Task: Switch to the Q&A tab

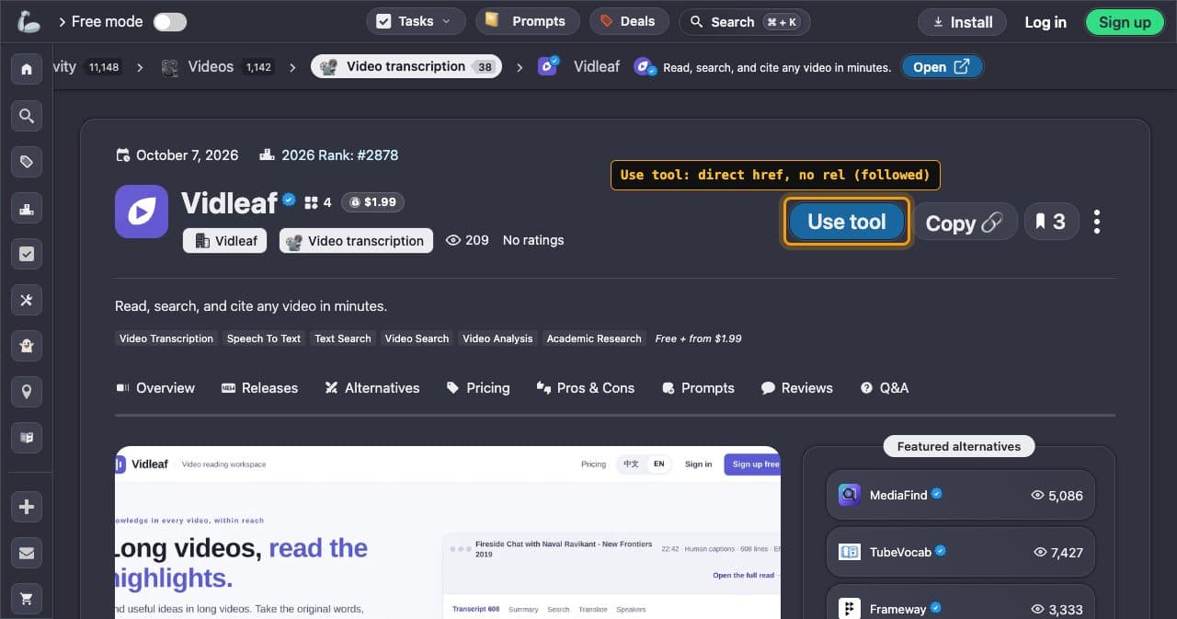Action: 884,388
